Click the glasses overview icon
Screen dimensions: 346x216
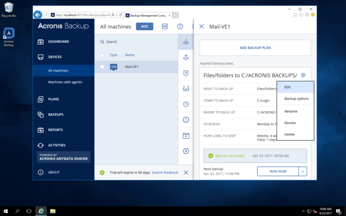pyautogui.click(x=186, y=89)
